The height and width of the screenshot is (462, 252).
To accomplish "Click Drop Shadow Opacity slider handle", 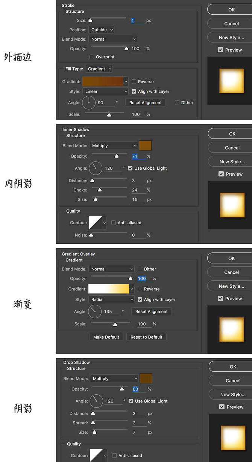I will (122, 389).
